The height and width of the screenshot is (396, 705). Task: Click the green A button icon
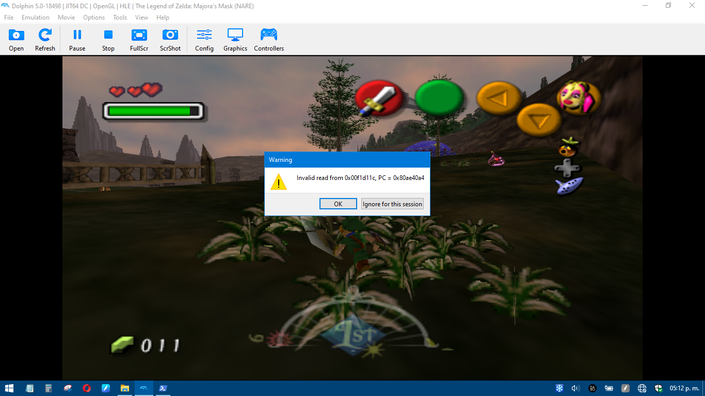(440, 97)
